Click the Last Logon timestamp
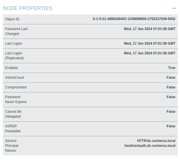Image resolution: width=180 pixels, height=160 pixels. tap(149, 44)
